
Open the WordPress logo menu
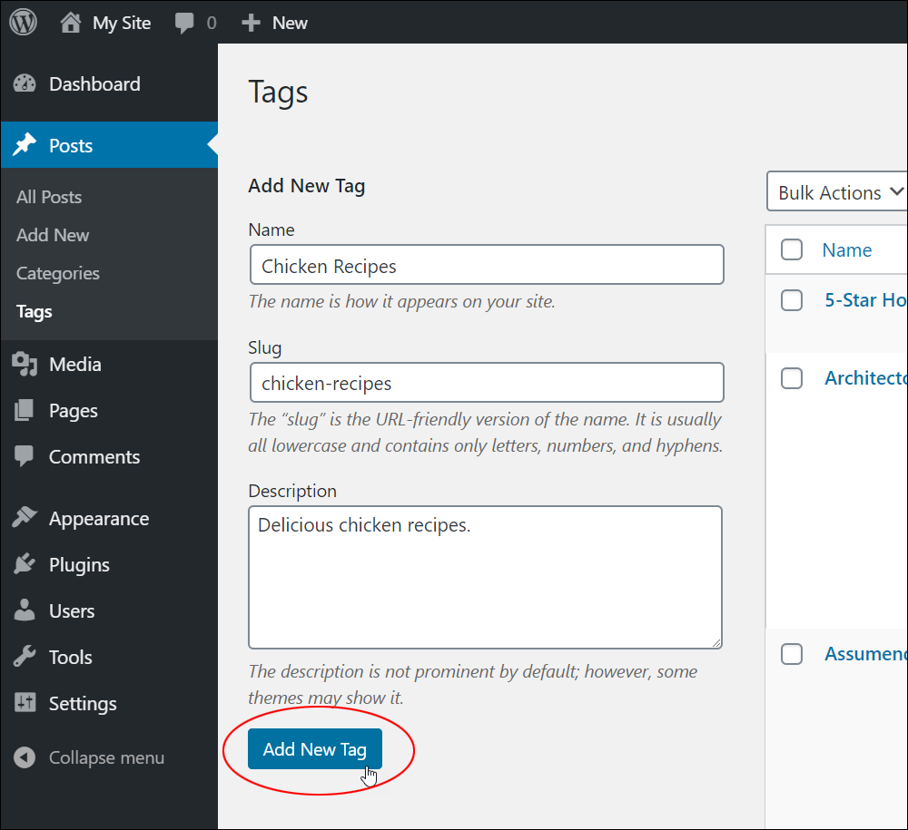pyautogui.click(x=24, y=23)
